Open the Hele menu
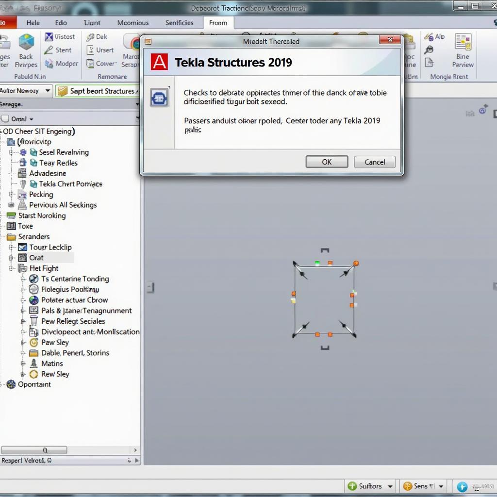This screenshot has width=497, height=497. (33, 23)
